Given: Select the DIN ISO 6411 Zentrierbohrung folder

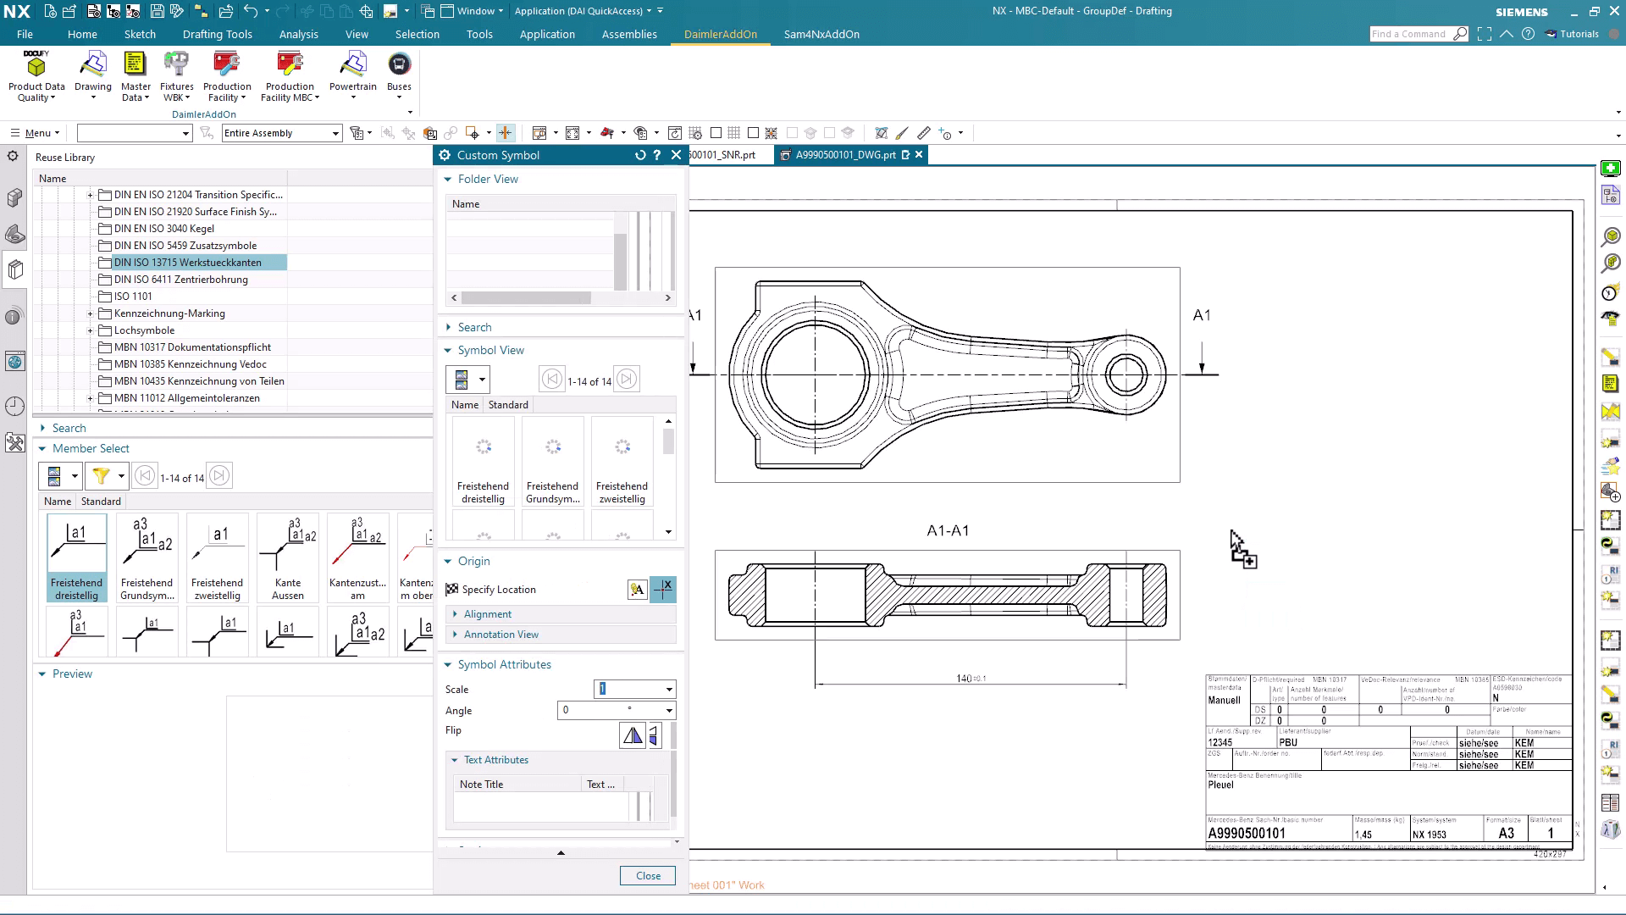Looking at the screenshot, I should click(x=180, y=280).
